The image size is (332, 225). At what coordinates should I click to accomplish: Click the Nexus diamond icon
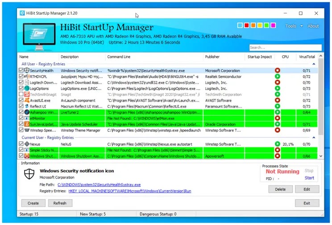coord(27,144)
